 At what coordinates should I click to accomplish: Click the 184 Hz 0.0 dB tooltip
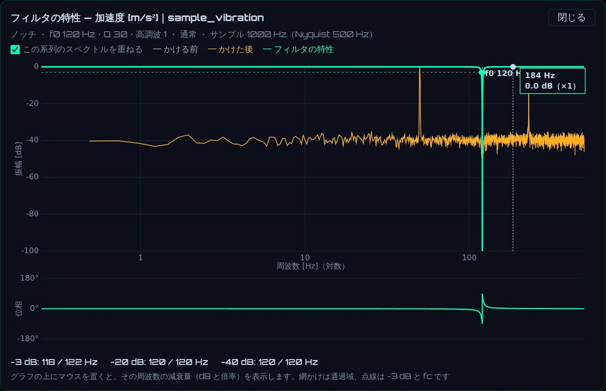click(552, 81)
